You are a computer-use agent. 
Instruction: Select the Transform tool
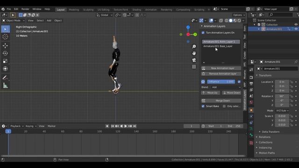coord(5,69)
